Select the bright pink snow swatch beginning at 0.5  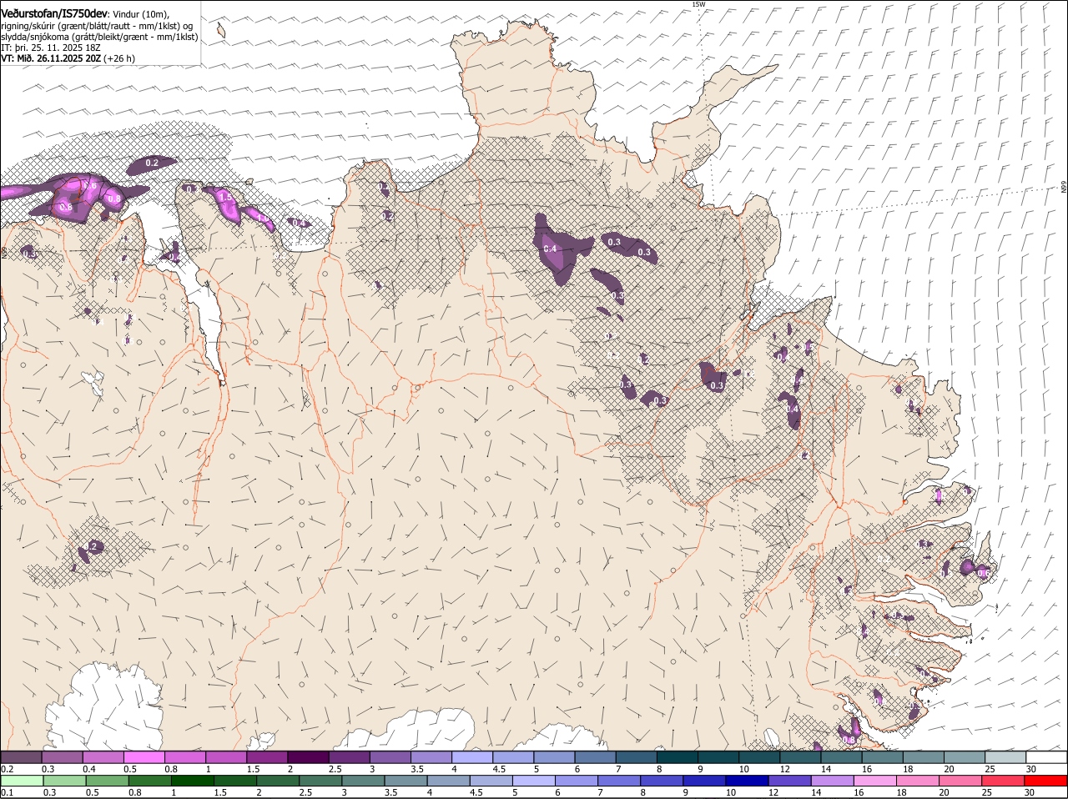click(144, 757)
